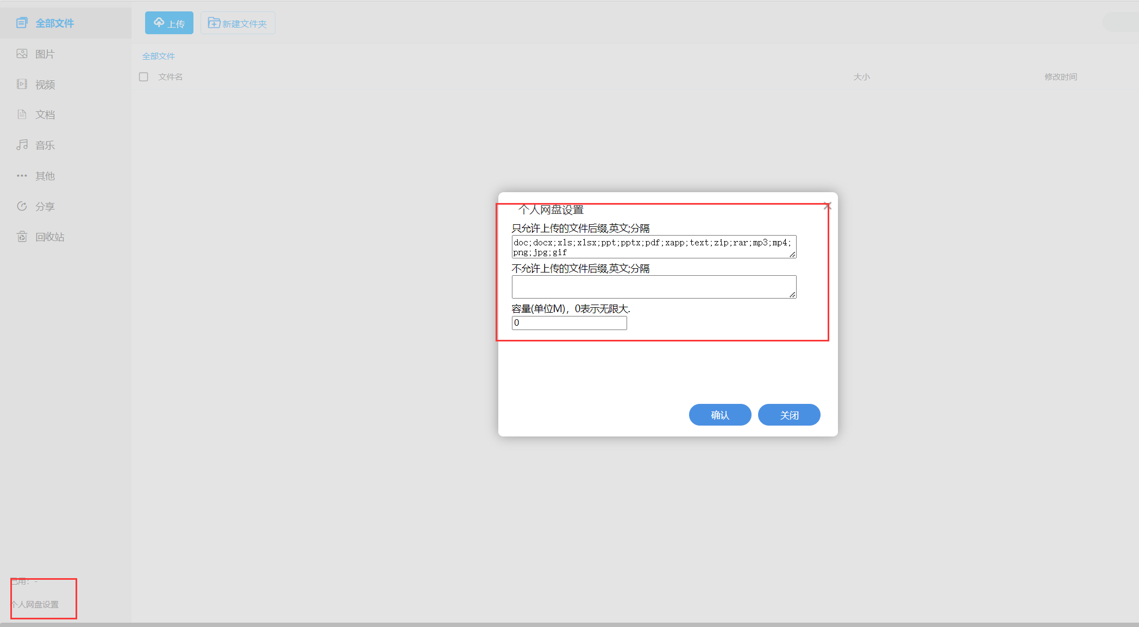Viewport: 1139px width, 627px height.
Task: Click the 新建文件夹 new folder button
Action: pyautogui.click(x=237, y=23)
